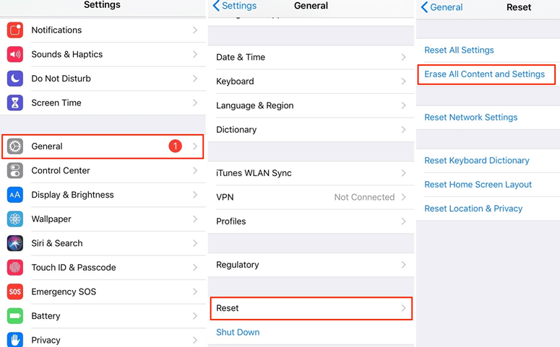
Task: Select Reset Network Settings option
Action: (470, 118)
